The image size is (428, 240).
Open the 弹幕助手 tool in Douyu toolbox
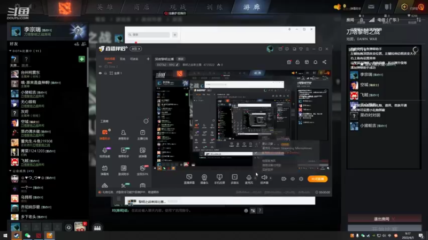(104, 134)
